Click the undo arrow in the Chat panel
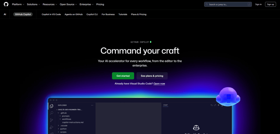The image size is (280, 134). 212,105
